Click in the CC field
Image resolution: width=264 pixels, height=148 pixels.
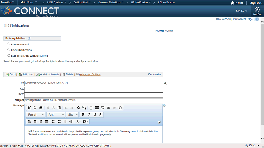tap(94, 89)
